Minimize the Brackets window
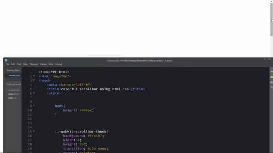This screenshot has width=273, height=153. (264, 59)
